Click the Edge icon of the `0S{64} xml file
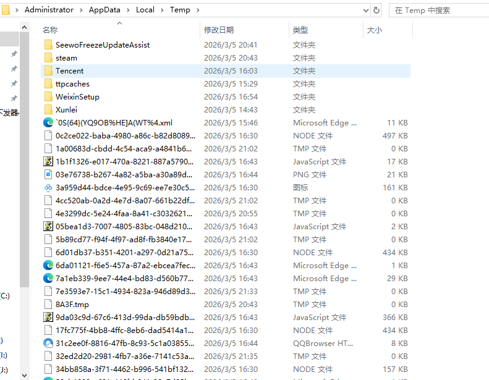Image resolution: width=489 pixels, height=380 pixels. pyautogui.click(x=48, y=123)
